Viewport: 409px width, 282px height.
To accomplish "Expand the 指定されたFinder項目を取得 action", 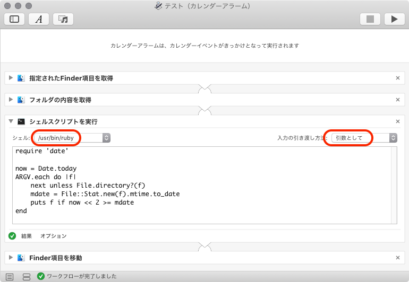I will [x=11, y=77].
